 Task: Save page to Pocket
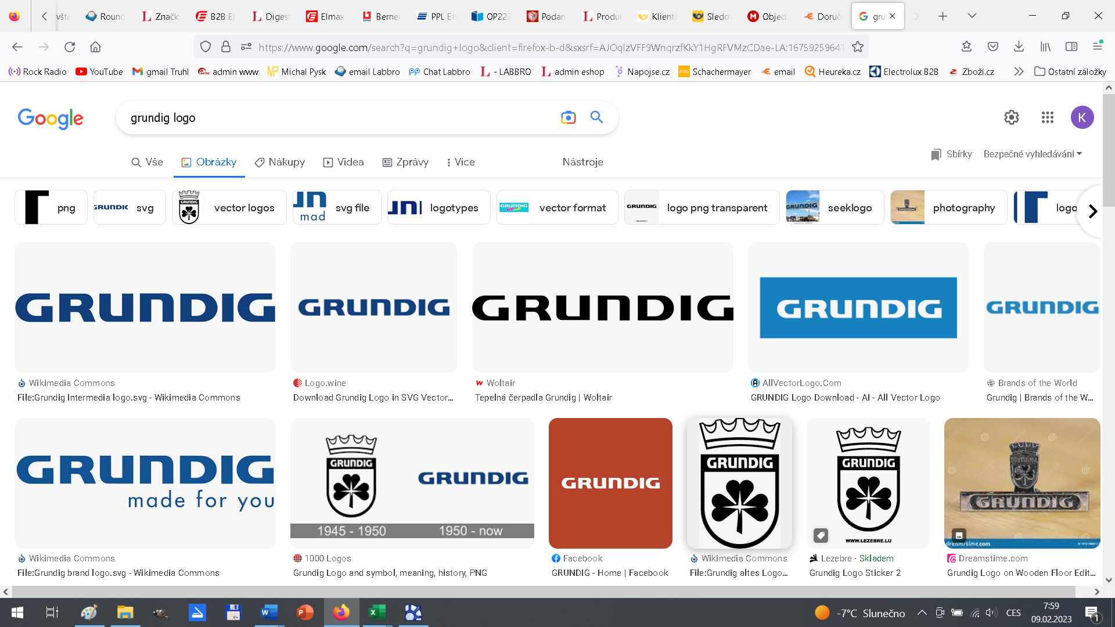pos(993,47)
